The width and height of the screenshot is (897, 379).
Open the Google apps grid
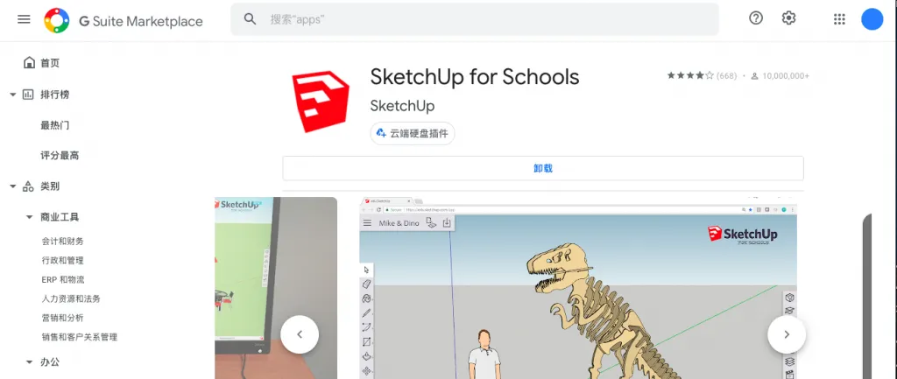pyautogui.click(x=839, y=19)
